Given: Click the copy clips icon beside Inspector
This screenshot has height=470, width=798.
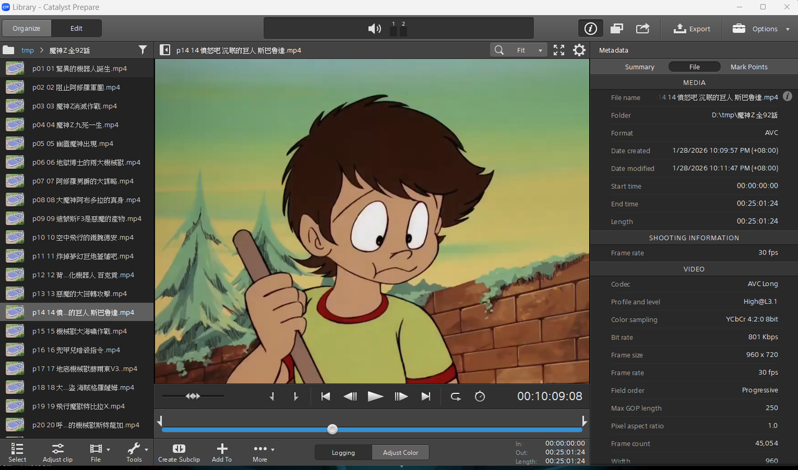Looking at the screenshot, I should coord(617,29).
